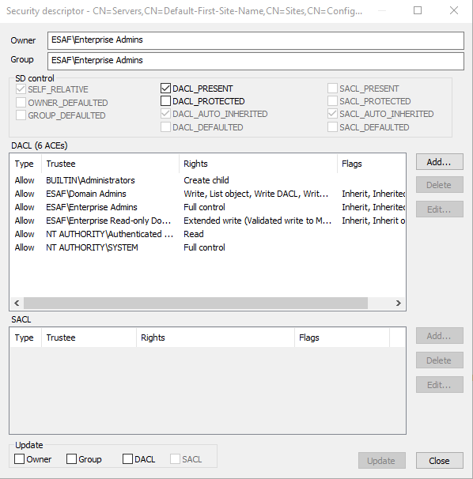Screen dimensions: 473x479
Task: Enable the Update DACL checkbox
Action: (x=127, y=459)
